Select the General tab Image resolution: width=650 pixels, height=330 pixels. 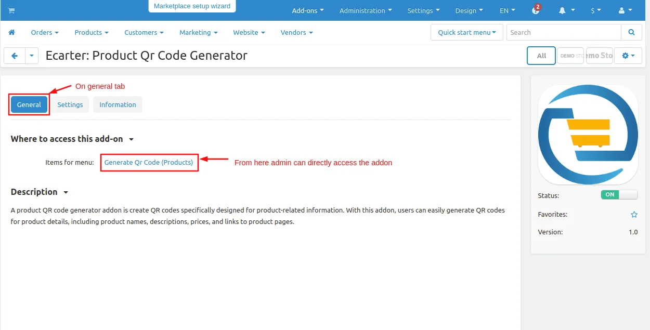(x=29, y=104)
